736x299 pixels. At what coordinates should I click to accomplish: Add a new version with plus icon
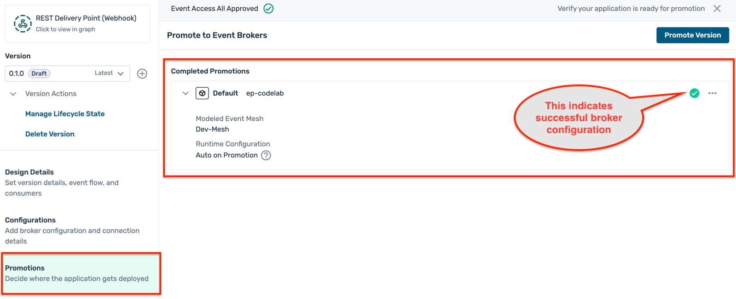(142, 73)
